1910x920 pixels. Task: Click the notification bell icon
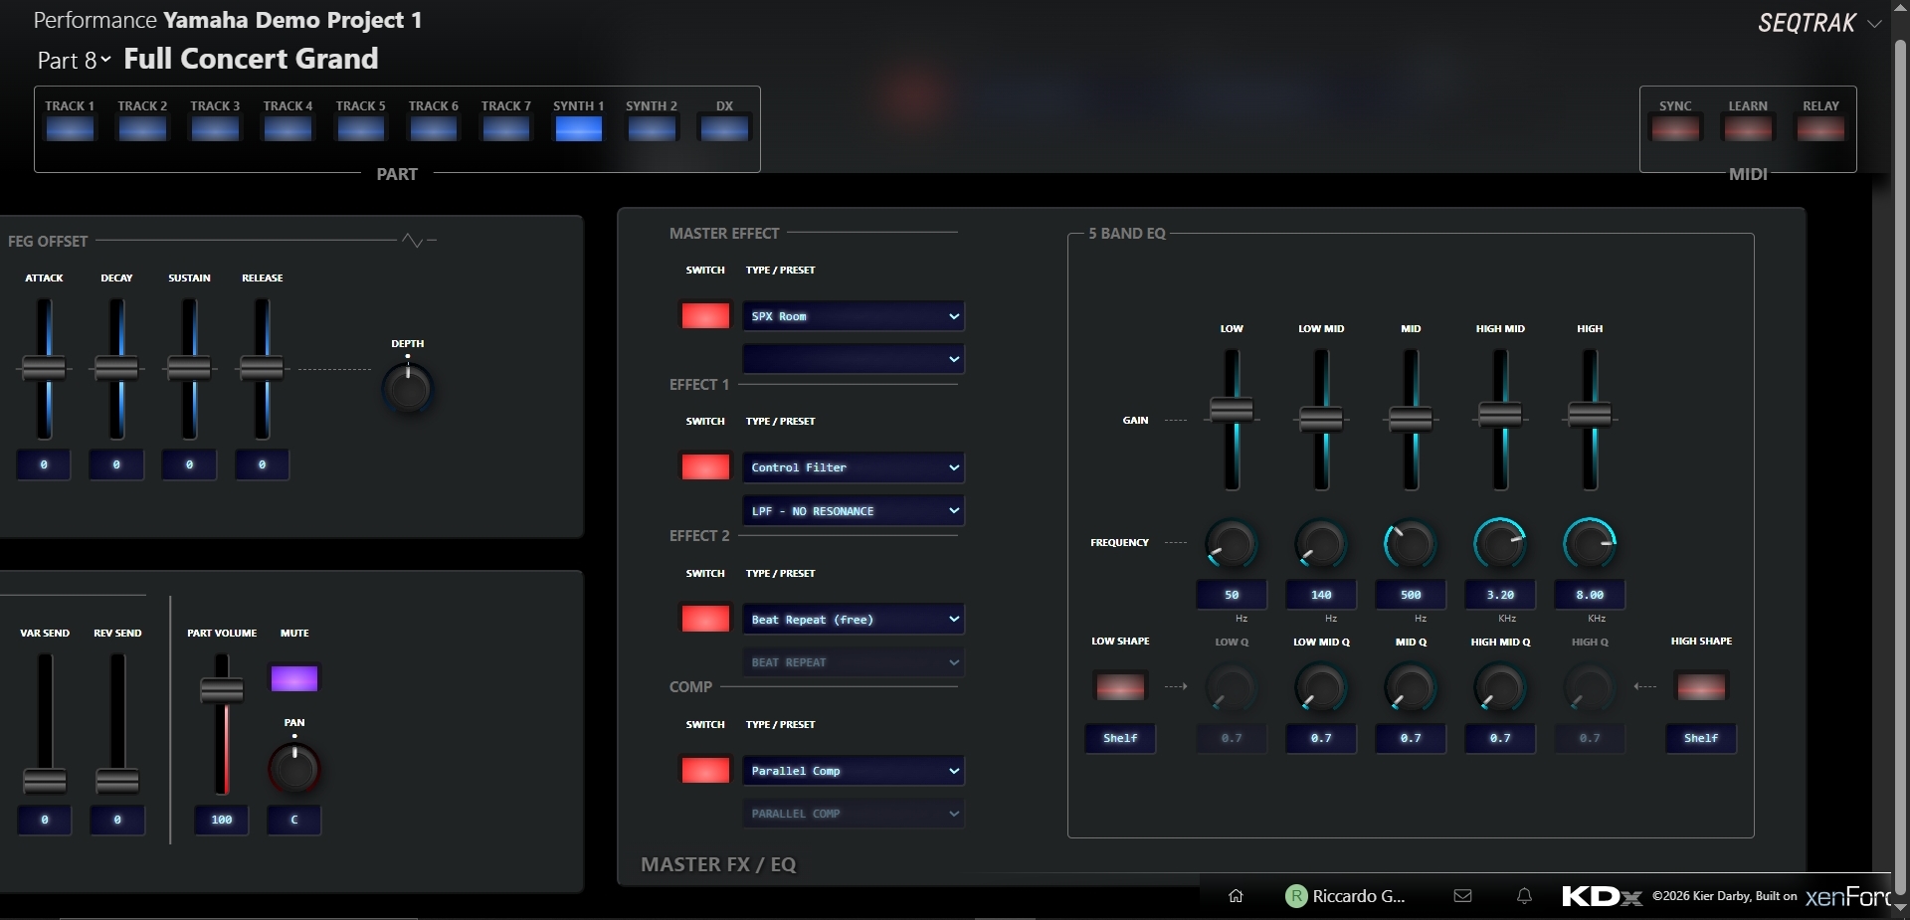pos(1524,896)
